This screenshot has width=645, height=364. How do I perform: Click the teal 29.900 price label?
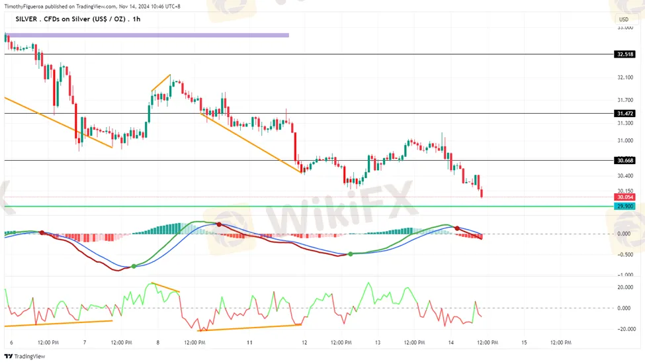625,206
